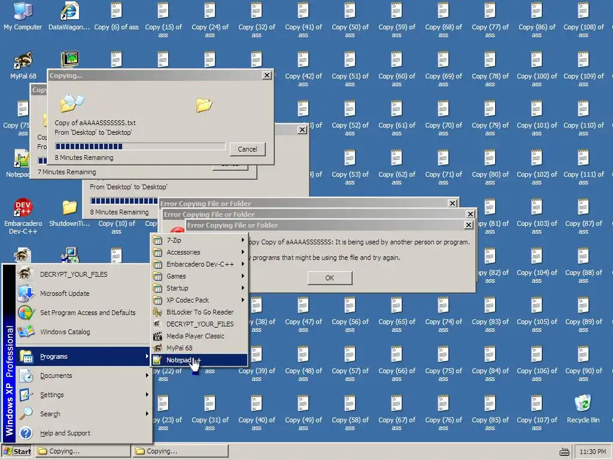Launch Media Player Classic

coord(199,336)
